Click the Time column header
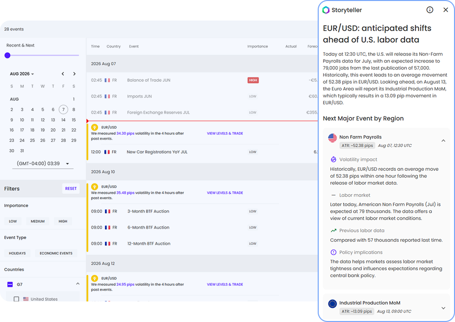 95,46
